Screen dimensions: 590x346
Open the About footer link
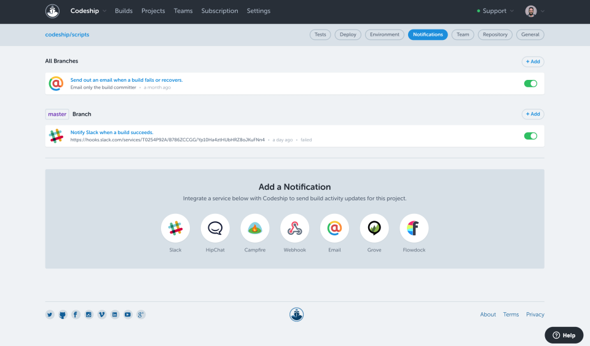point(488,315)
